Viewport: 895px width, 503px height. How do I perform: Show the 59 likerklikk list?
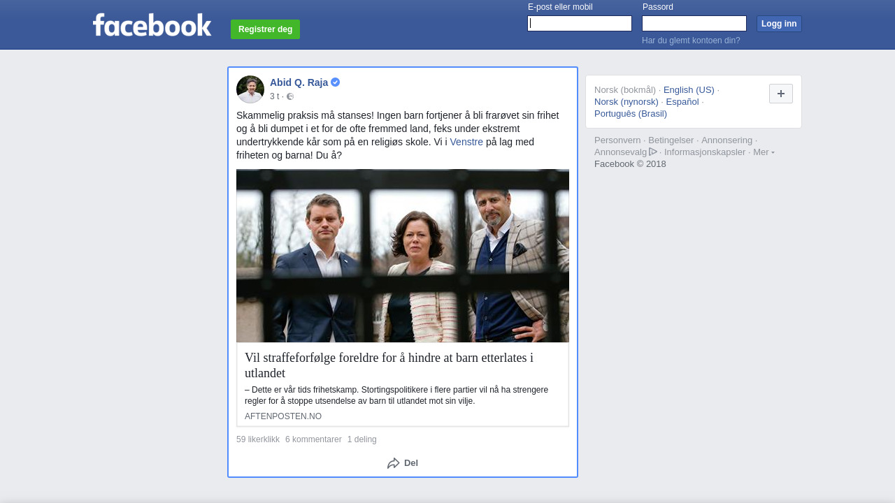click(x=258, y=439)
